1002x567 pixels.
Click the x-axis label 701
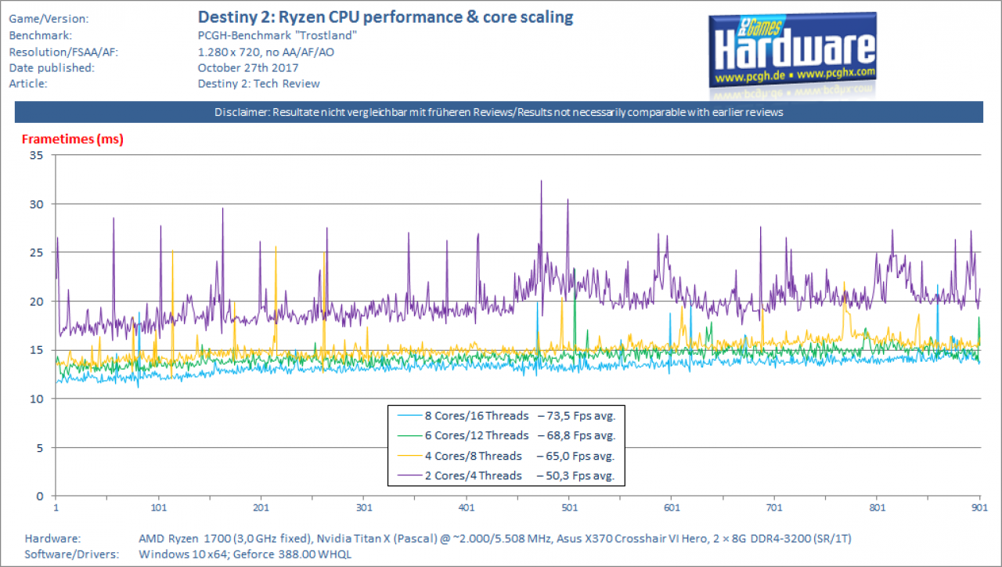click(774, 508)
